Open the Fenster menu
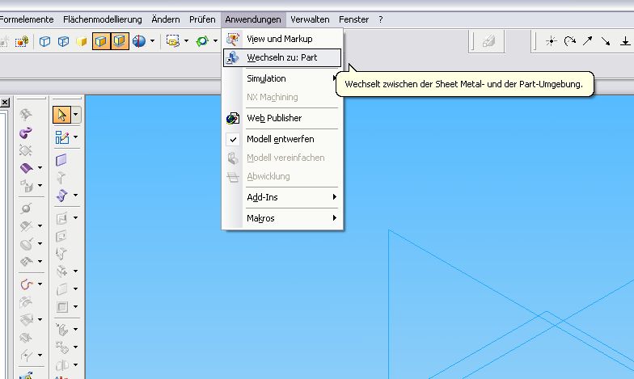Image resolution: width=634 pixels, height=379 pixels. 354,19
